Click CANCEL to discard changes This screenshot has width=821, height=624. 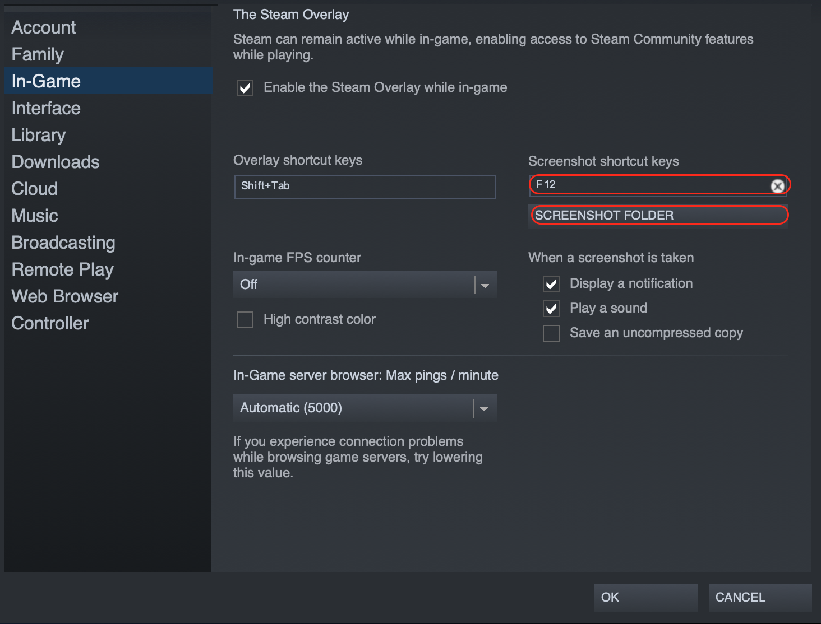(x=760, y=597)
